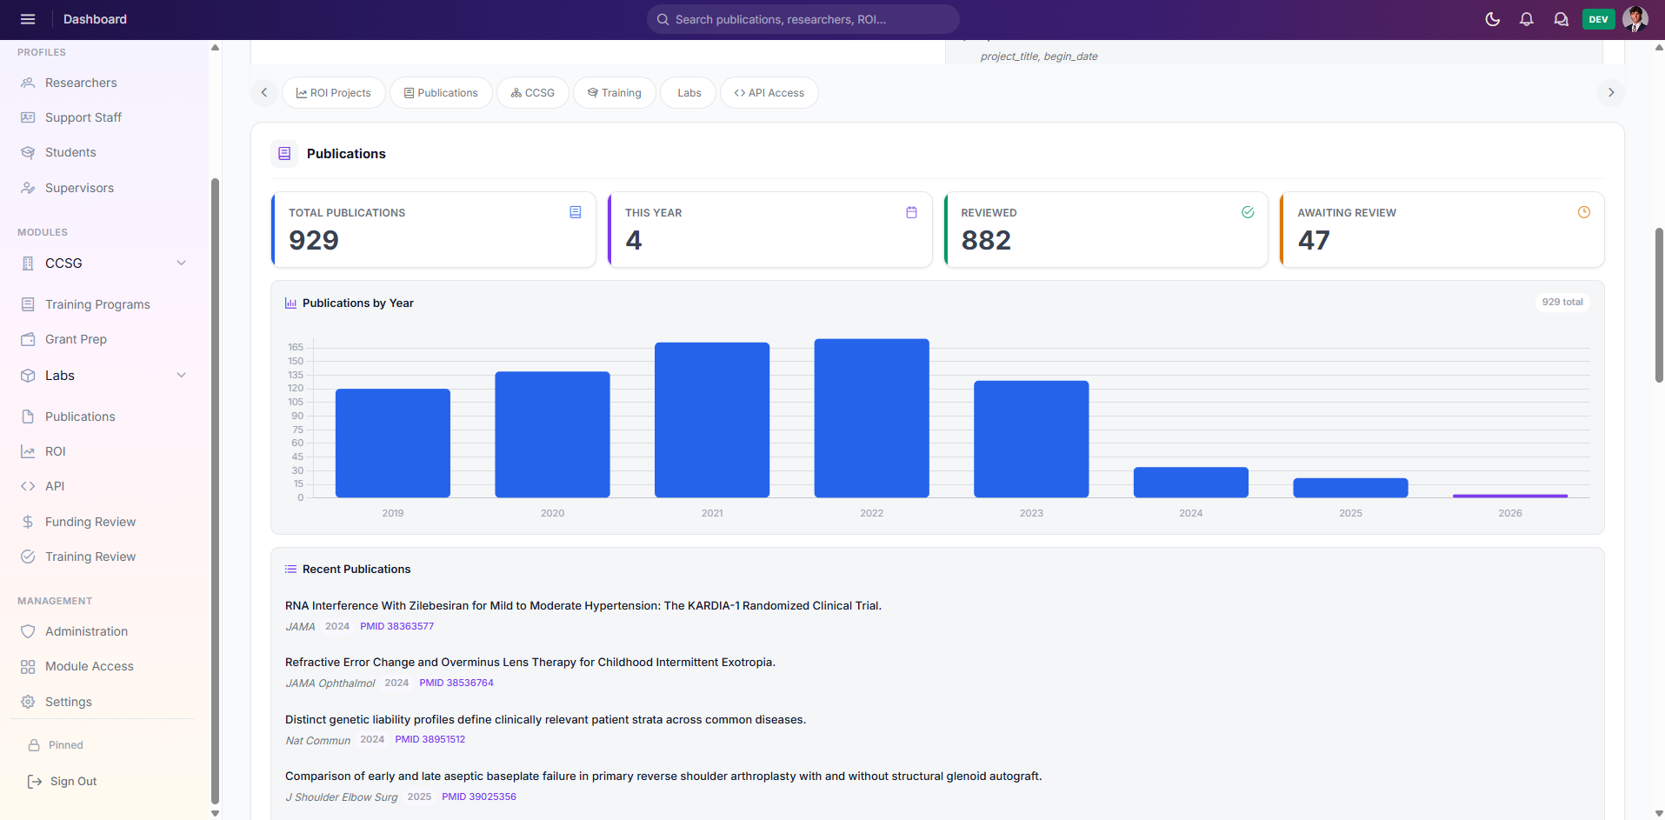
Task: Click the Awaiting Review 47 value
Action: point(1314,240)
